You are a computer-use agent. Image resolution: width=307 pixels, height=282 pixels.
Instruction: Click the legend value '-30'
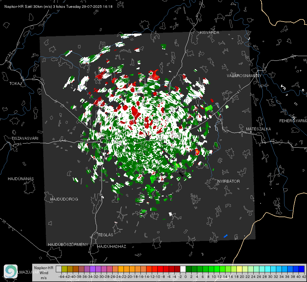[101, 277]
